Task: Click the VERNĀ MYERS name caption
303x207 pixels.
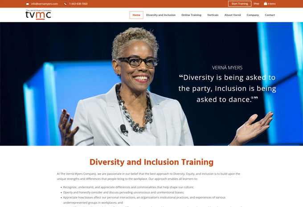Action: pyautogui.click(x=227, y=68)
